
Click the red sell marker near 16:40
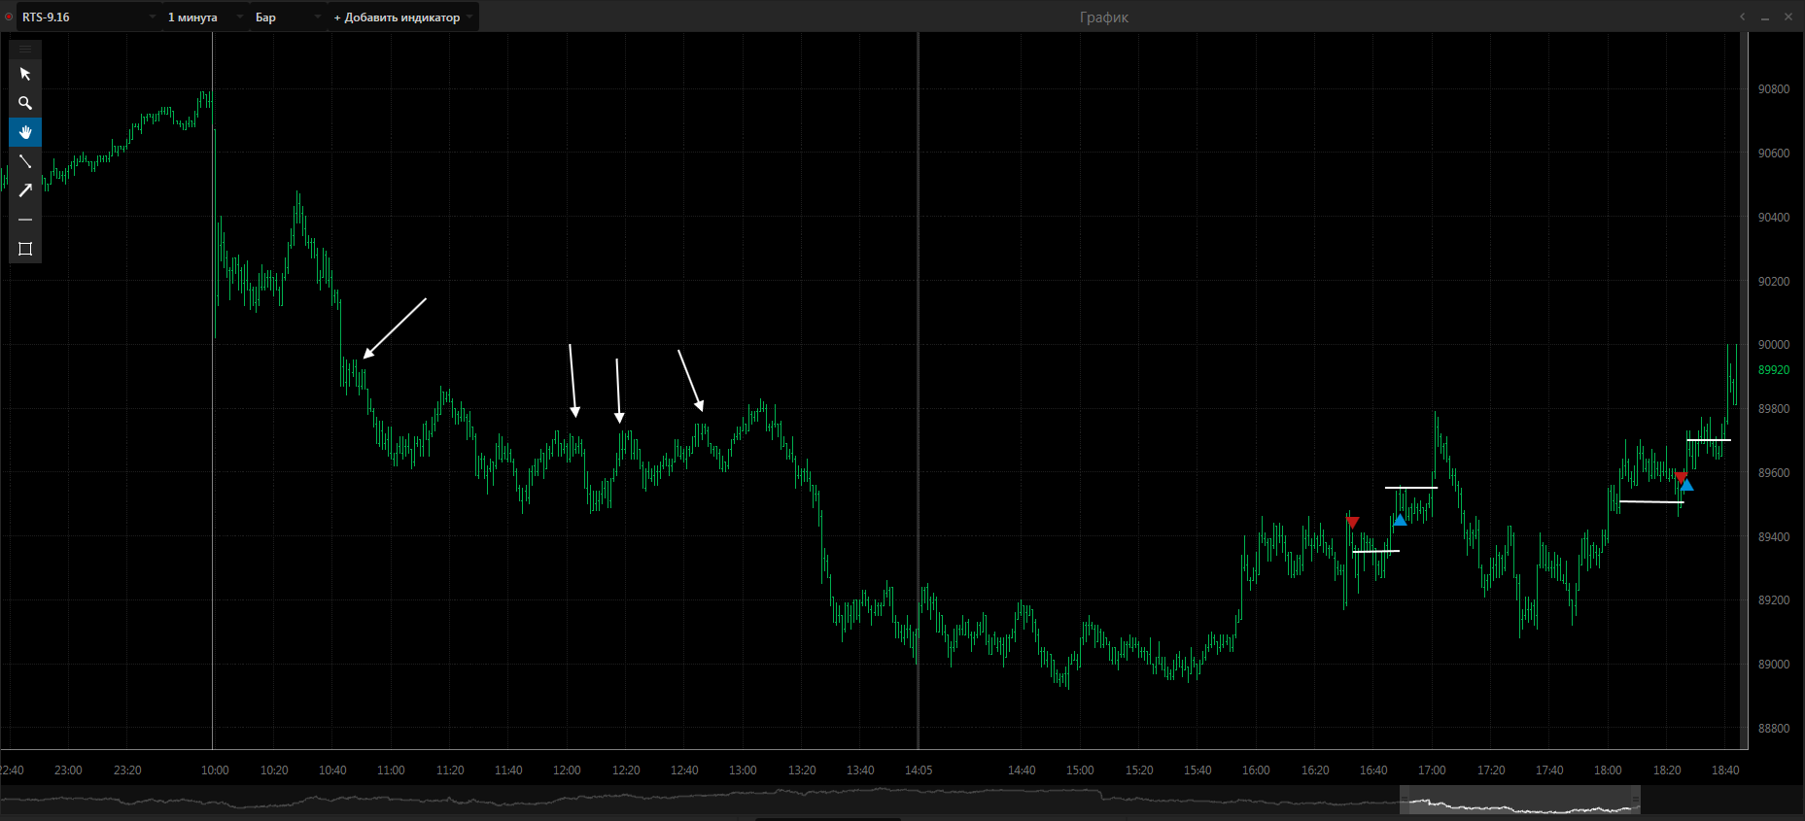1352,523
